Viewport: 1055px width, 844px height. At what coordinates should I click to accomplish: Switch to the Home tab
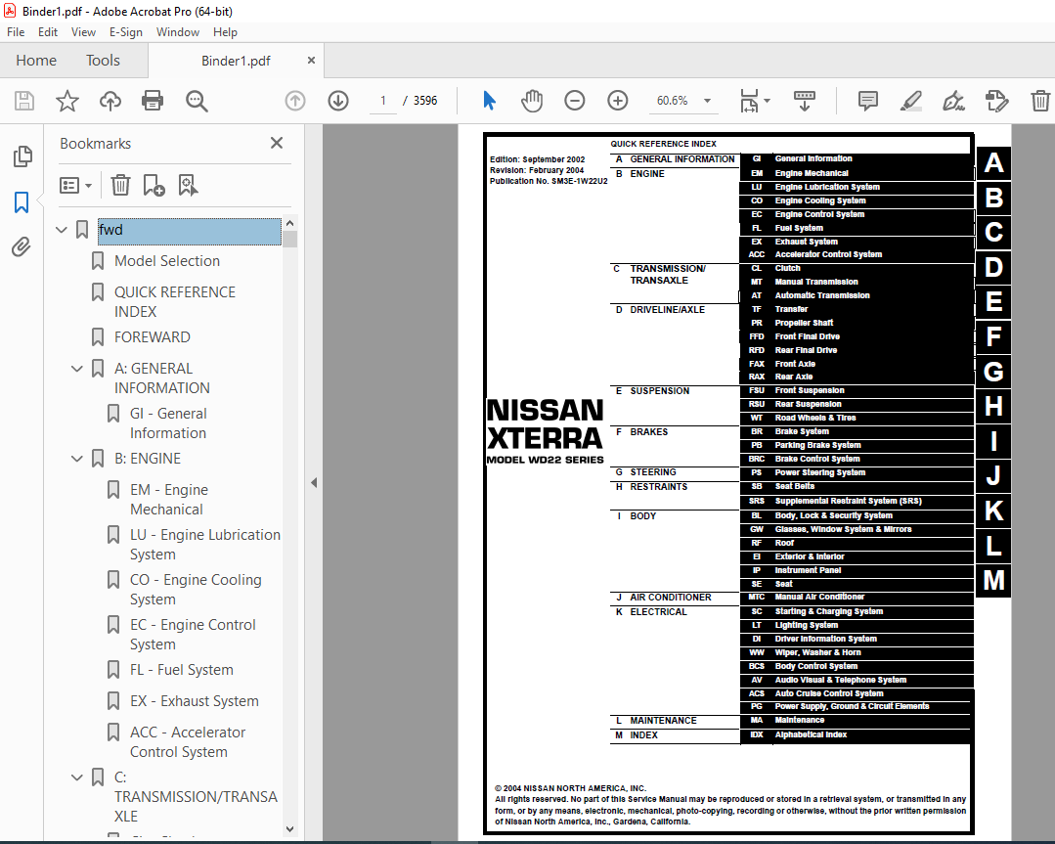point(36,61)
